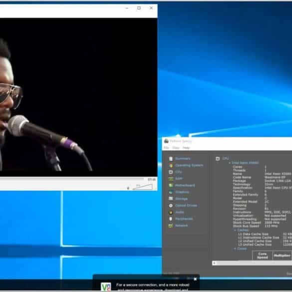
Task: Click the '133 MHz' bus speed value
Action: click(271, 226)
